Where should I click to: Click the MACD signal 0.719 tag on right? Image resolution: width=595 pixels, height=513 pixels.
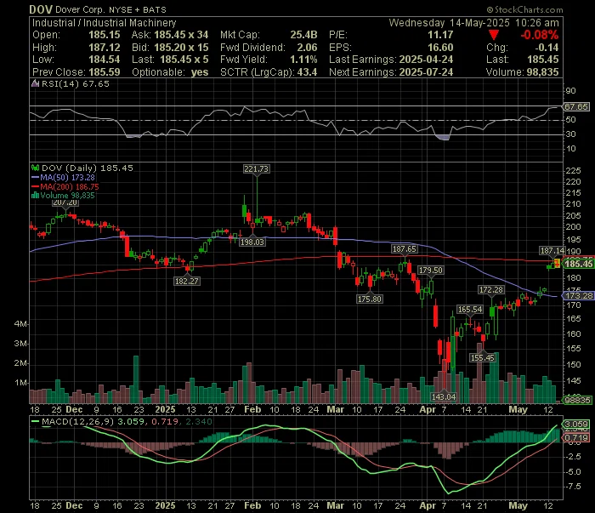click(576, 438)
